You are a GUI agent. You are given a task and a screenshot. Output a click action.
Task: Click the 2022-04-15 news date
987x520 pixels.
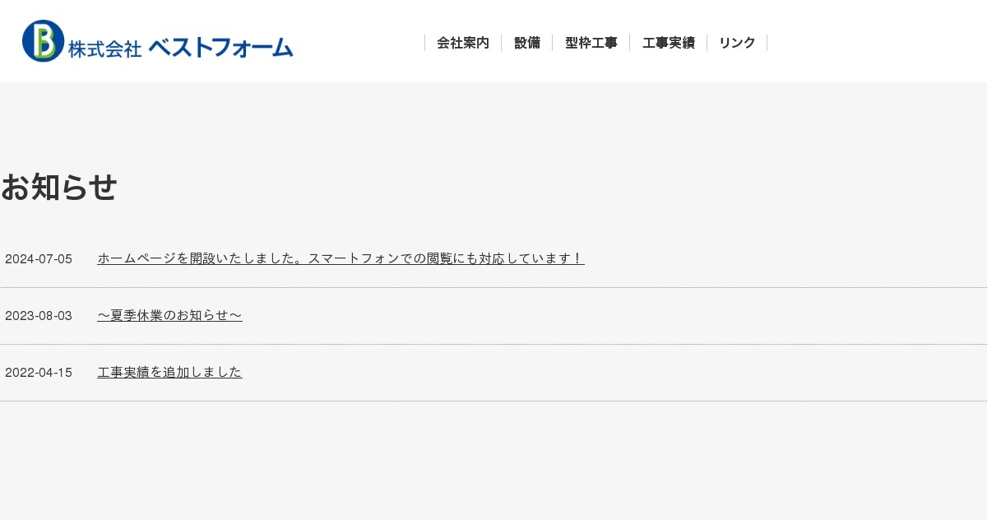point(39,372)
